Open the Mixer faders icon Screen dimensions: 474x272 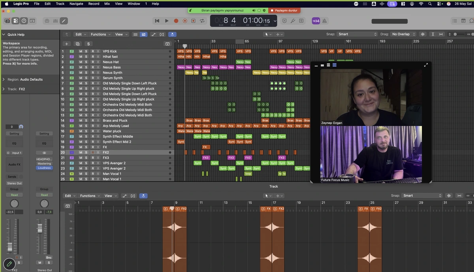click(55, 20)
